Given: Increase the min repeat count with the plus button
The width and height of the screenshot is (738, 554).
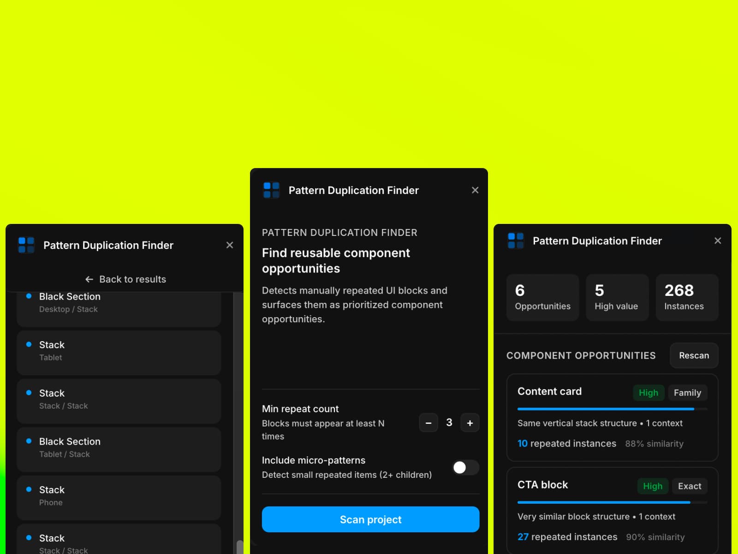Looking at the screenshot, I should point(470,423).
